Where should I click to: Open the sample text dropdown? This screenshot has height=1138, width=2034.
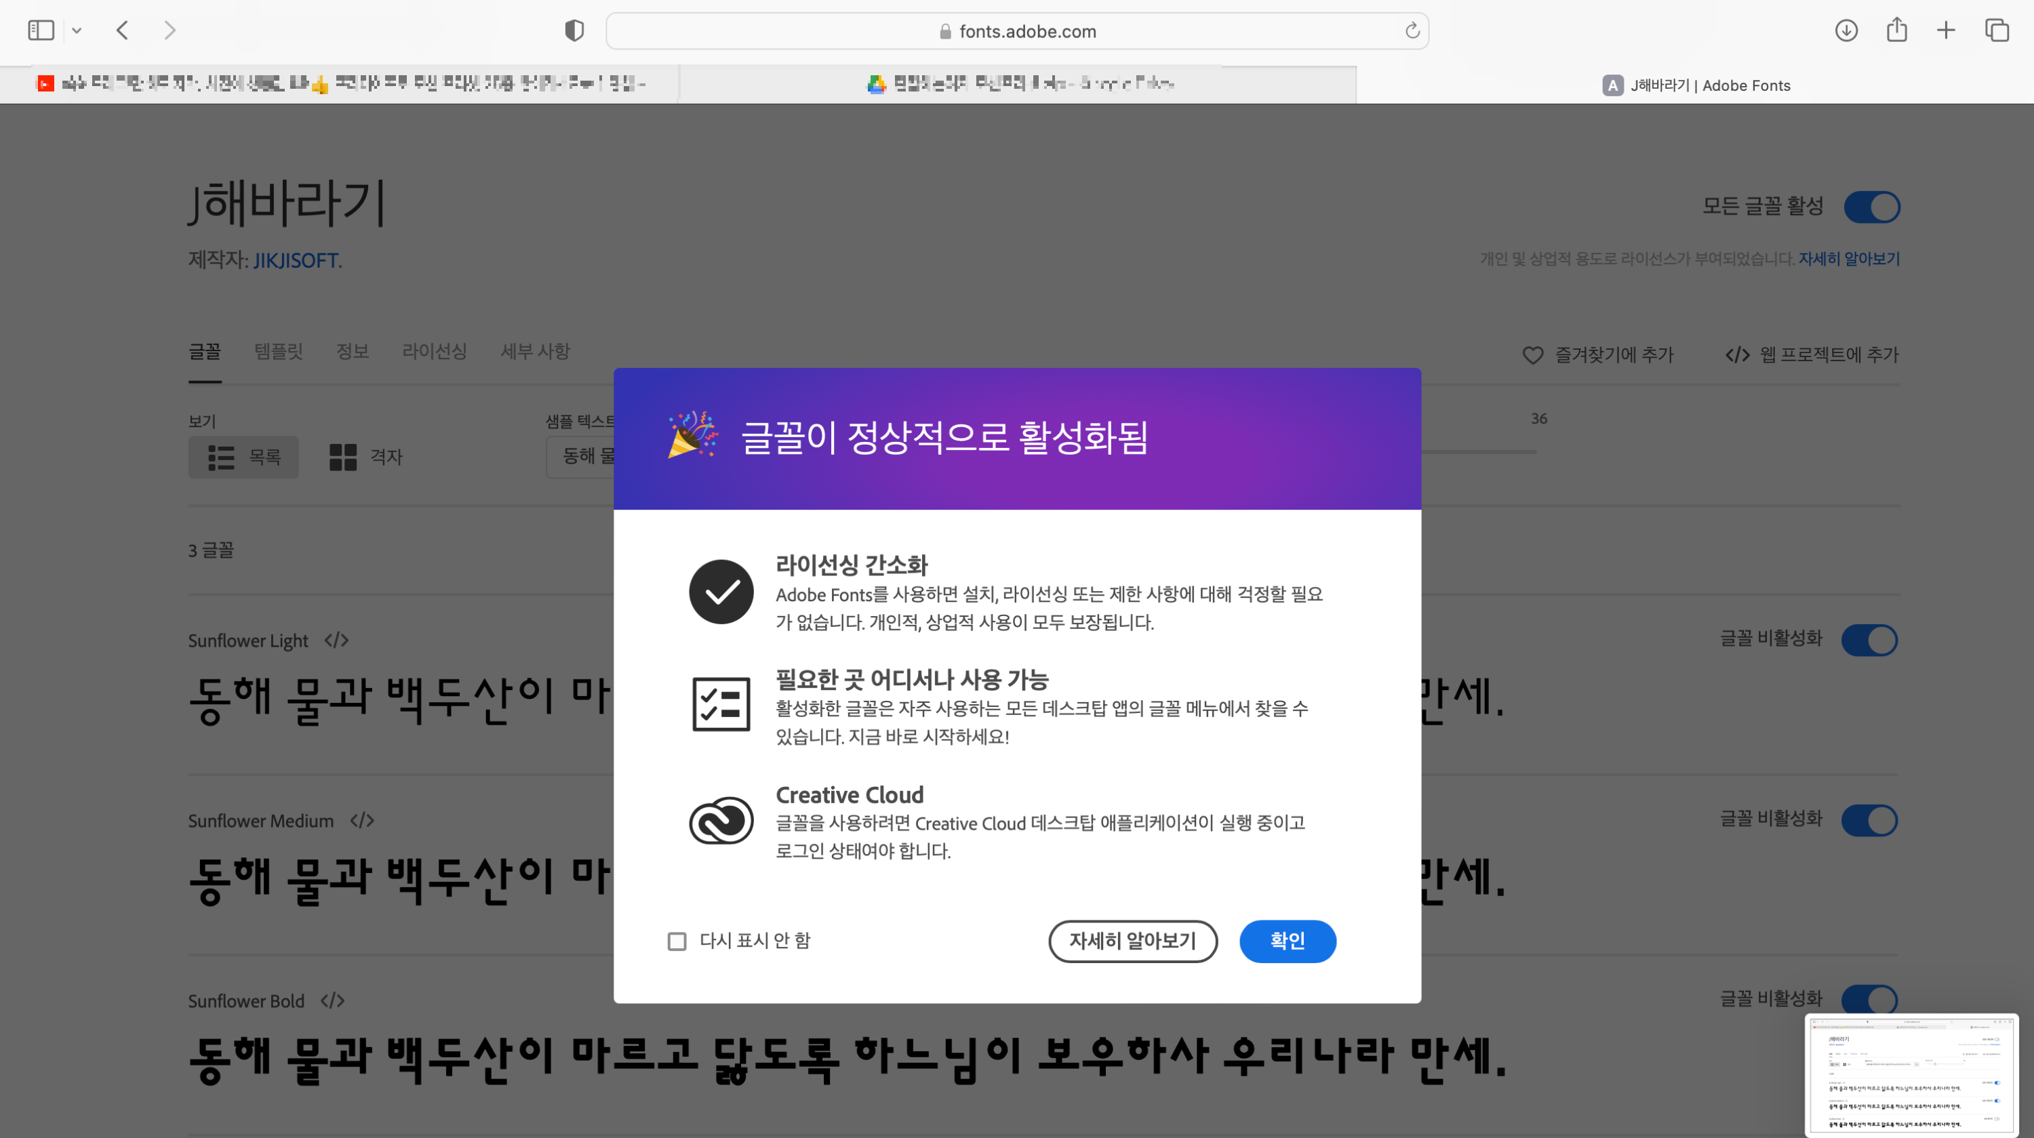click(580, 456)
